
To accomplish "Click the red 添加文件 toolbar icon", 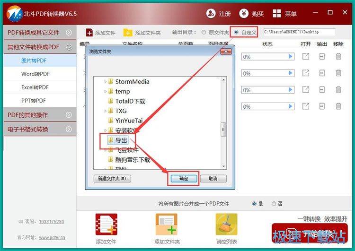I will pos(89,33).
